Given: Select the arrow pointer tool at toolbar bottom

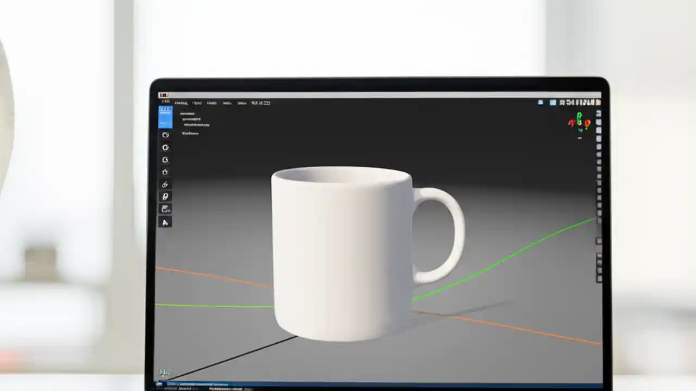Looking at the screenshot, I should (165, 222).
